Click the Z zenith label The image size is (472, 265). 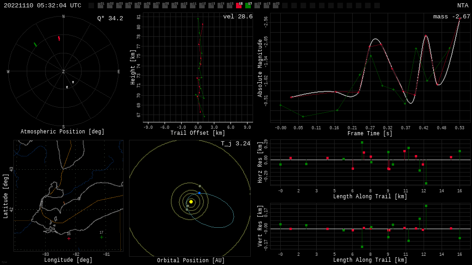click(x=63, y=71)
